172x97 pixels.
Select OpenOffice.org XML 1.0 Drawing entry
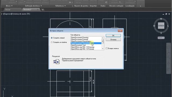[86, 47]
